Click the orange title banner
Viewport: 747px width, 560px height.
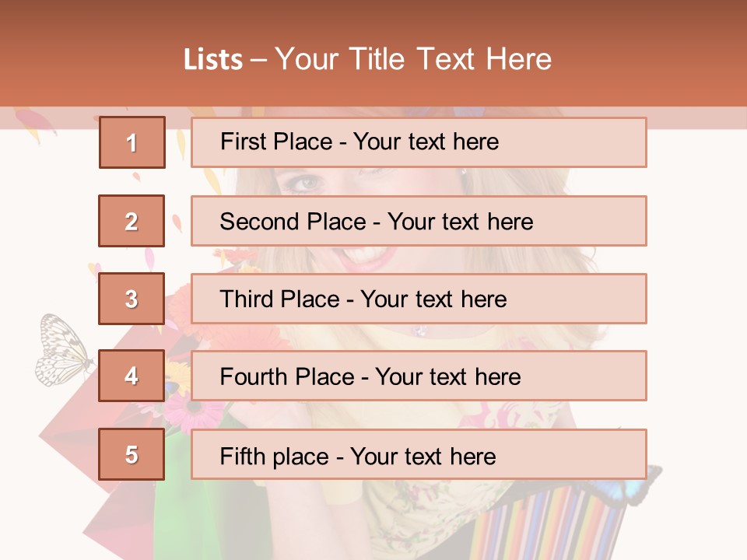tap(373, 54)
